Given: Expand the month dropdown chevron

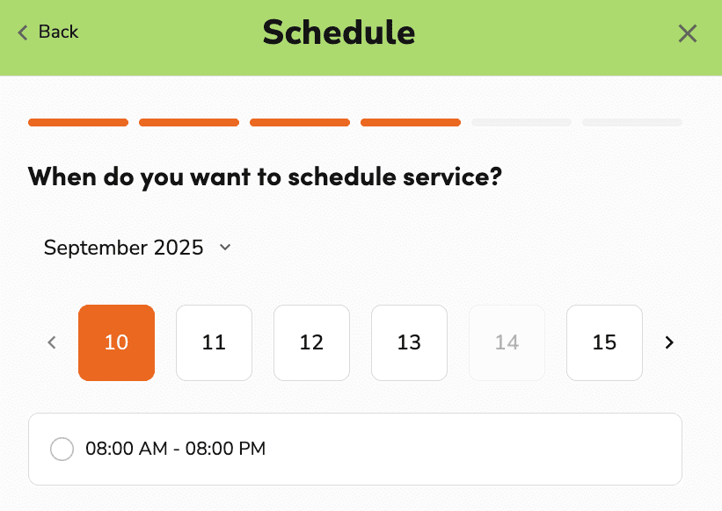Looking at the screenshot, I should click(224, 248).
